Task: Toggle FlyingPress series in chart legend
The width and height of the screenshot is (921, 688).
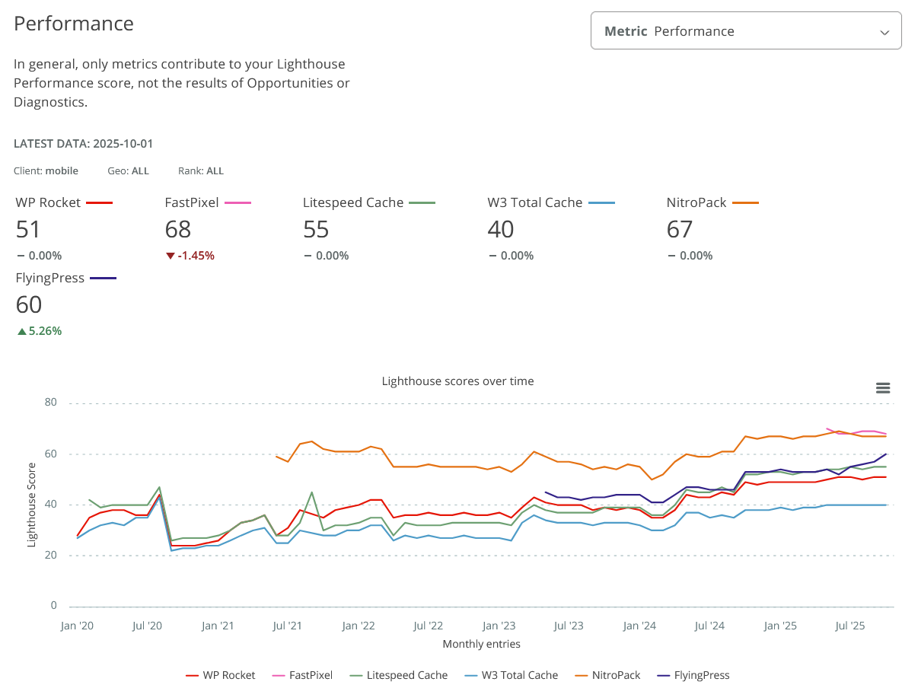Action: (693, 675)
